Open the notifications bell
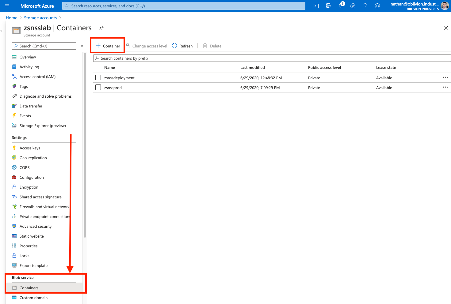 (341, 6)
